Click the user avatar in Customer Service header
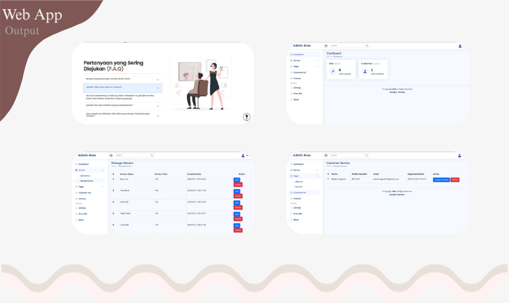Image resolution: width=509 pixels, height=303 pixels. pyautogui.click(x=459, y=155)
